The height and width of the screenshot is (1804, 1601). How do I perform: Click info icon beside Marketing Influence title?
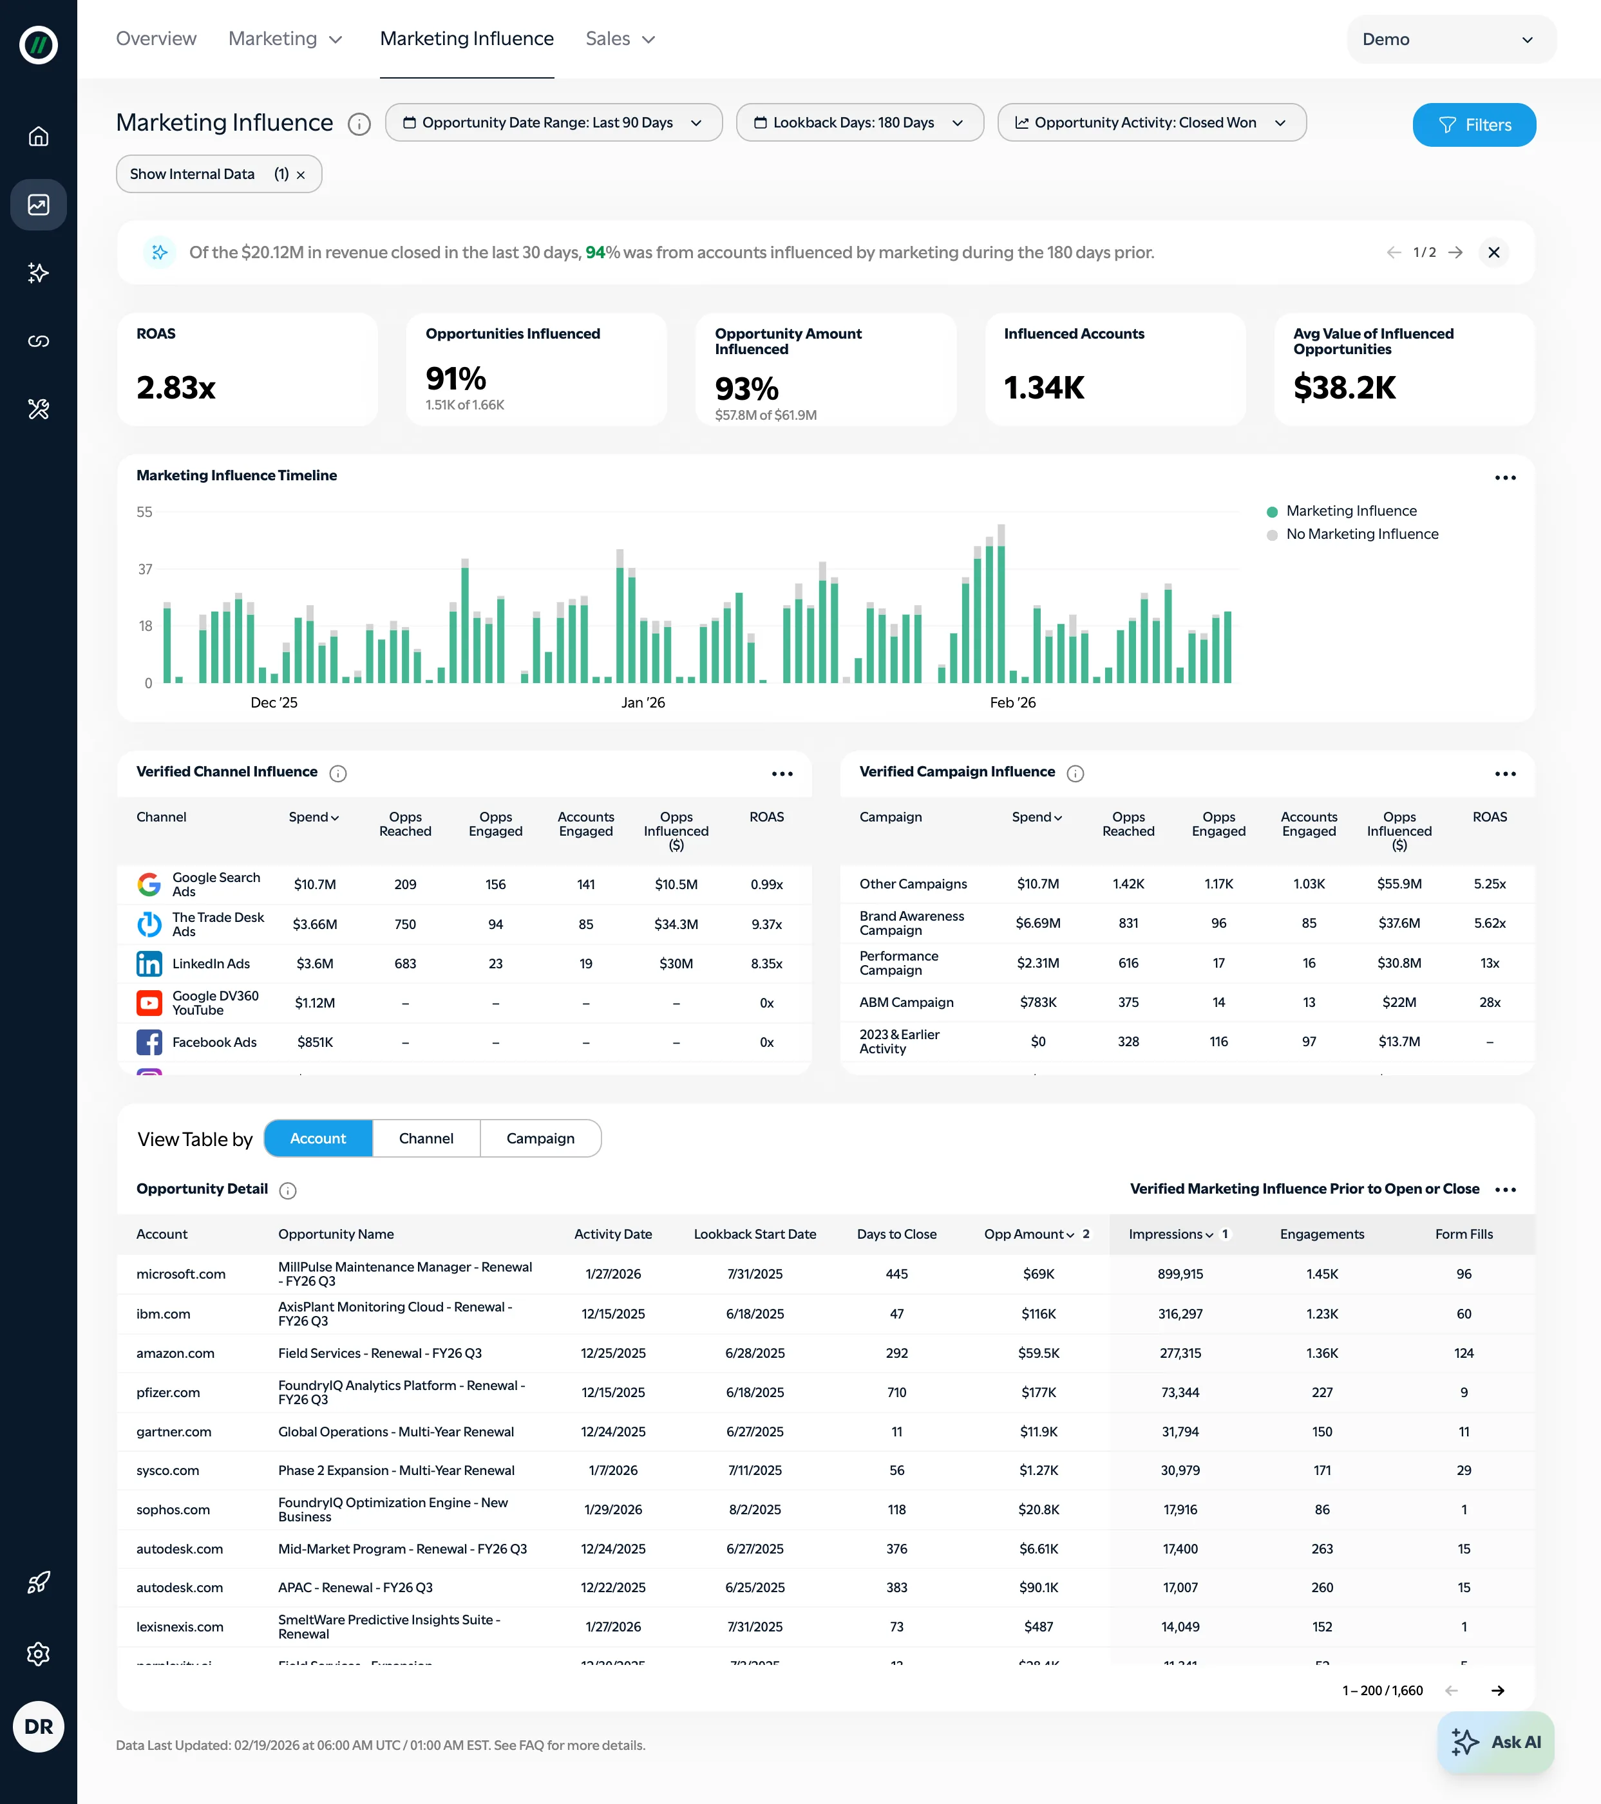coord(359,124)
